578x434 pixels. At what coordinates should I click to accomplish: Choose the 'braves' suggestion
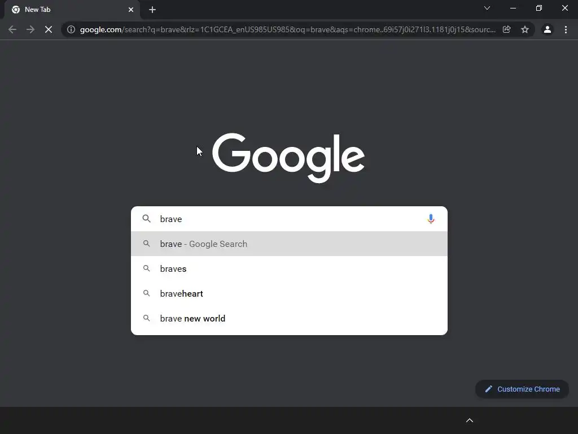coord(290,268)
